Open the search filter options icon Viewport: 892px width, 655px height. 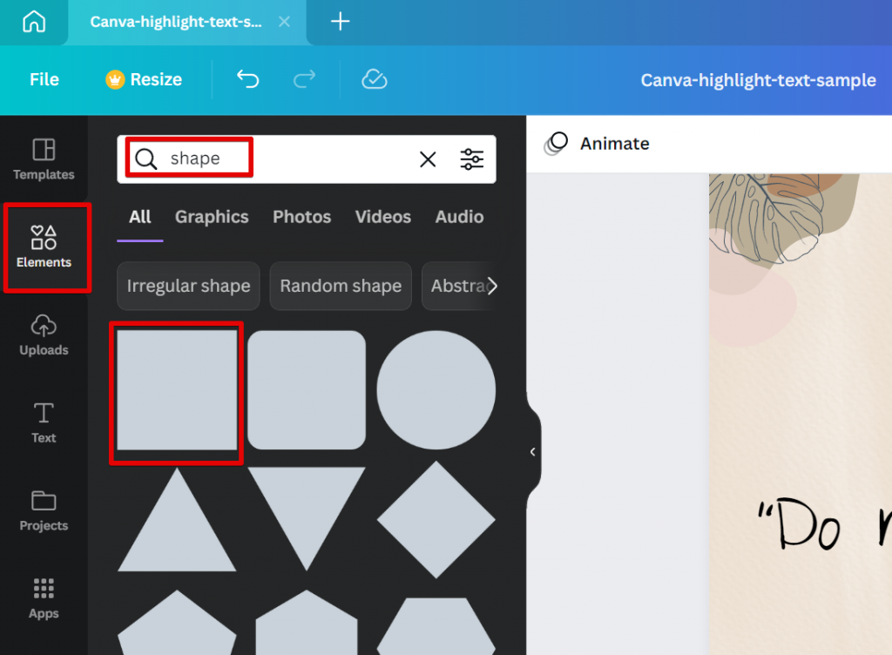click(x=471, y=159)
